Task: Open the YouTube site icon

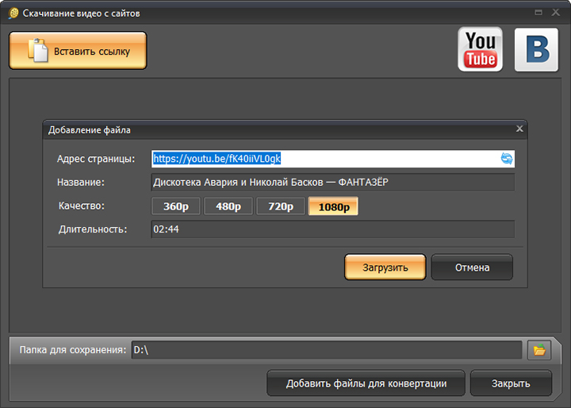Action: (x=480, y=50)
